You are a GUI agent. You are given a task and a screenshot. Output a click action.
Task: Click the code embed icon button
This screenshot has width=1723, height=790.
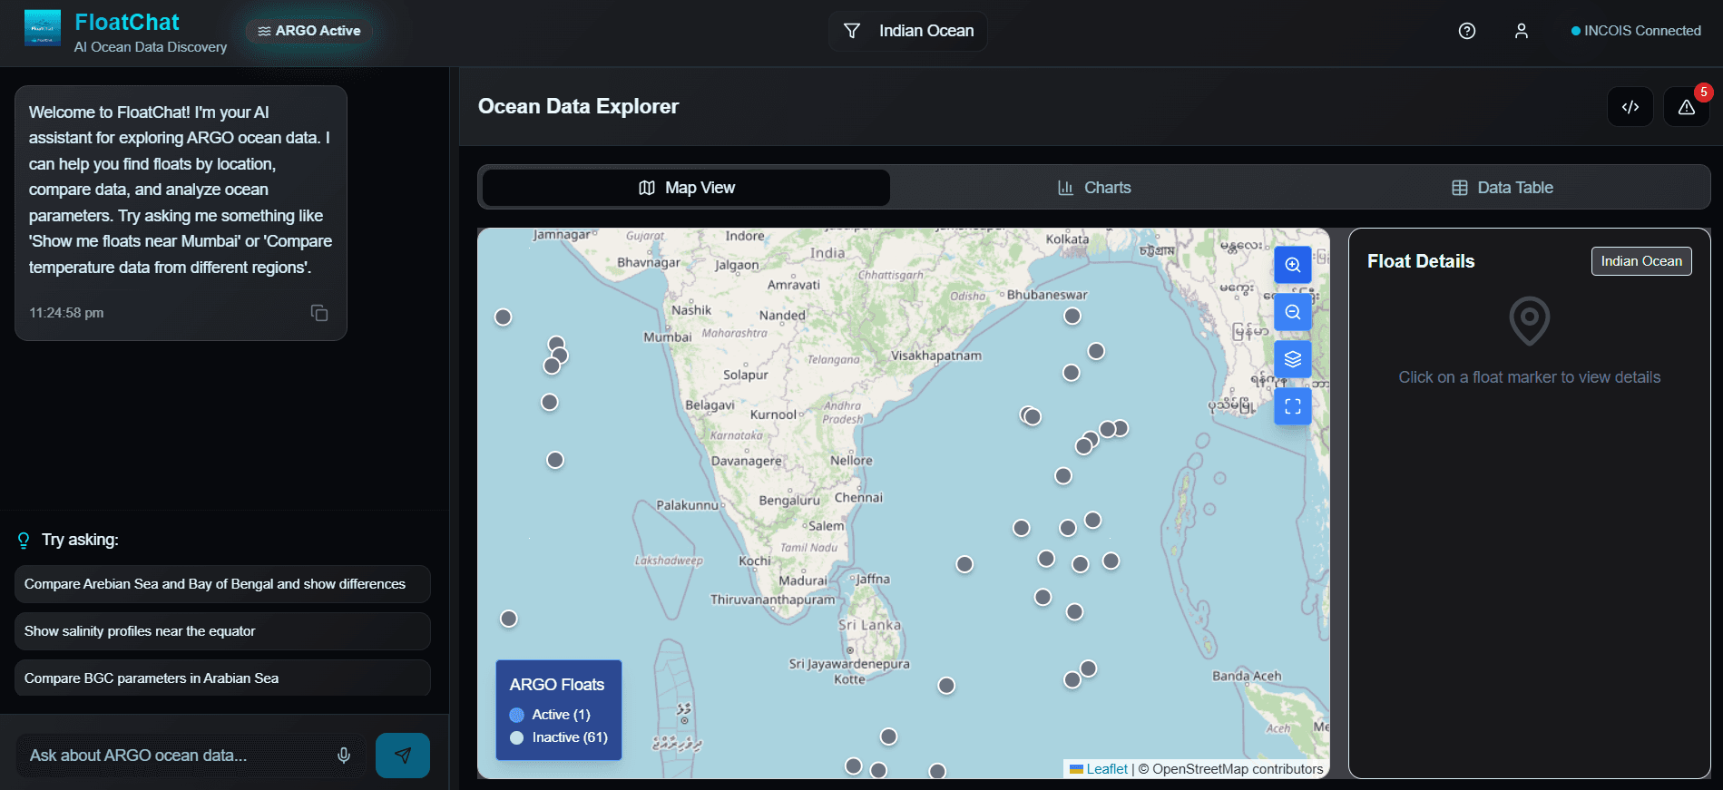pyautogui.click(x=1630, y=107)
